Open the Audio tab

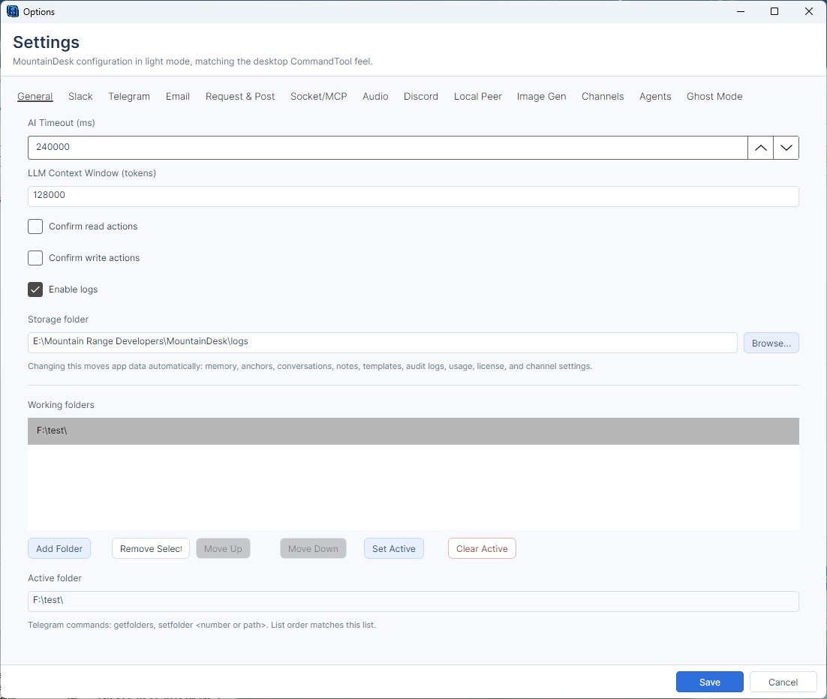click(x=375, y=97)
